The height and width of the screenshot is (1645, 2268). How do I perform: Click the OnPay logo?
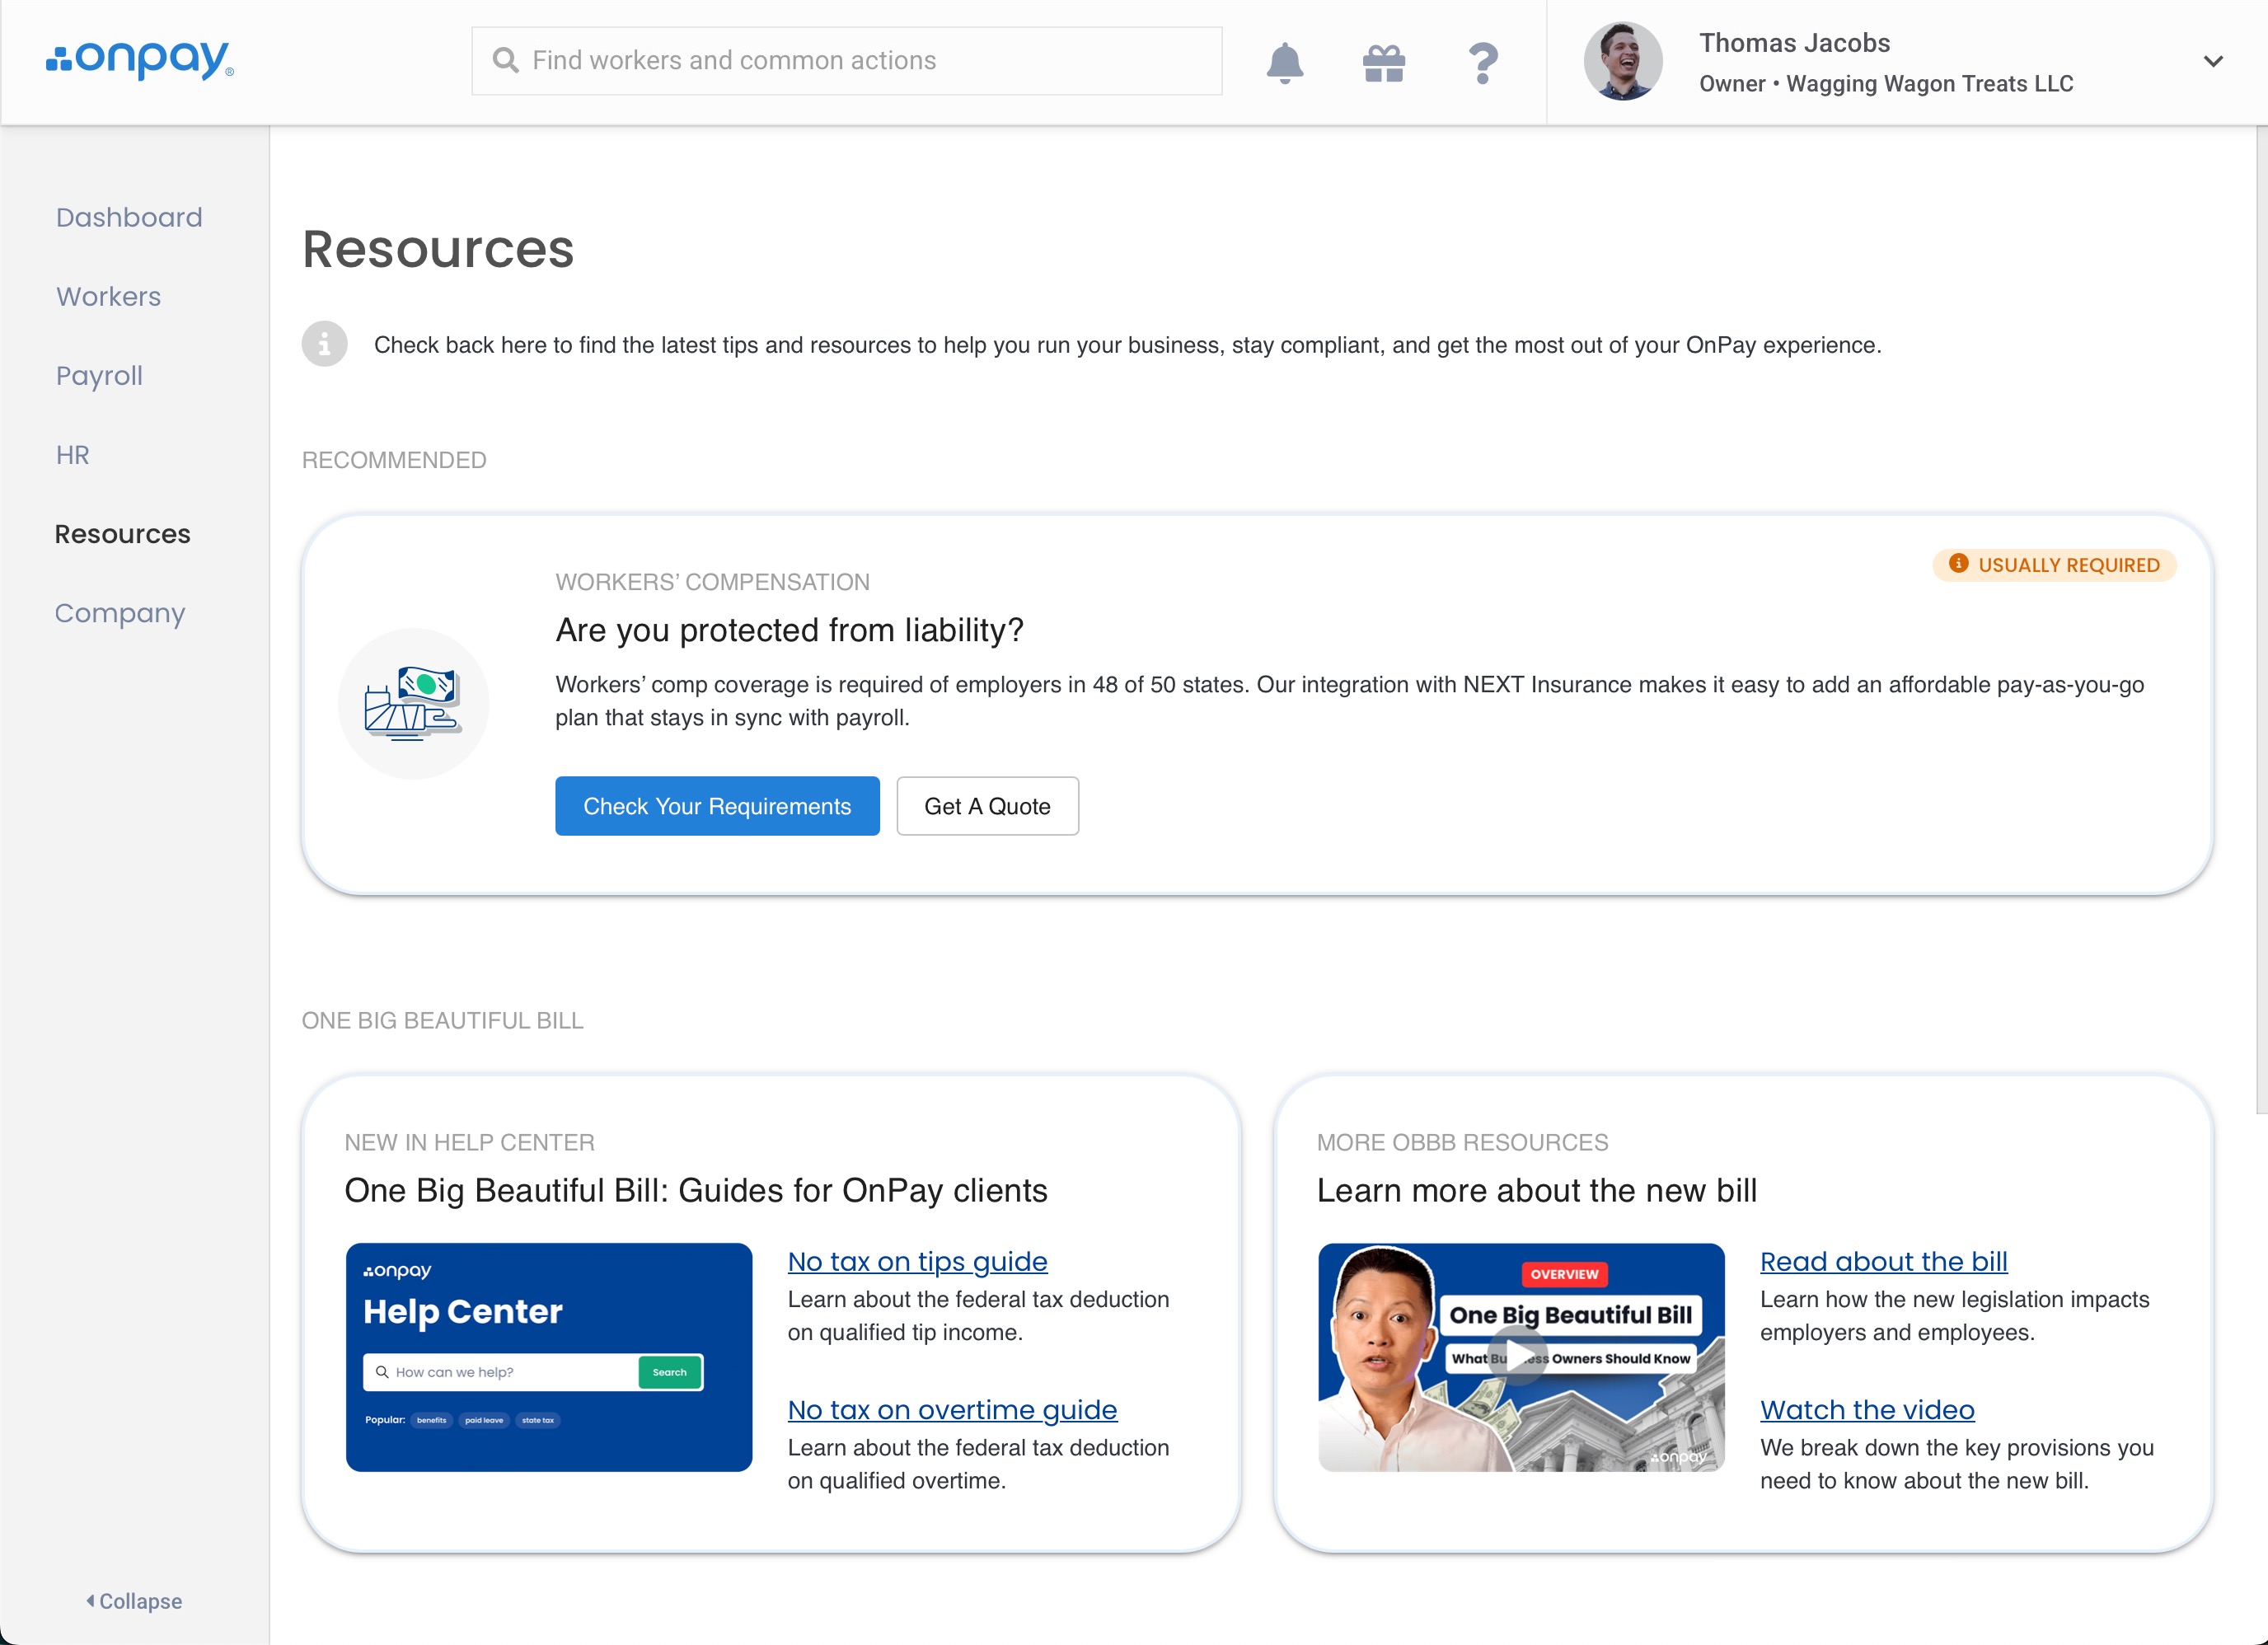pyautogui.click(x=140, y=60)
